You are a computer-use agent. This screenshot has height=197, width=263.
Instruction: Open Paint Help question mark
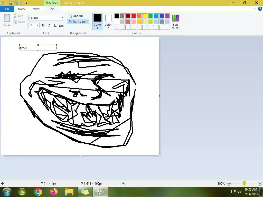(x=260, y=9)
